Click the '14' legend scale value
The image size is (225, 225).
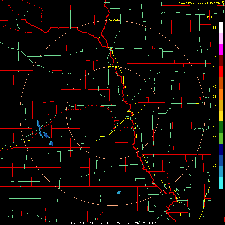[x=215, y=156]
